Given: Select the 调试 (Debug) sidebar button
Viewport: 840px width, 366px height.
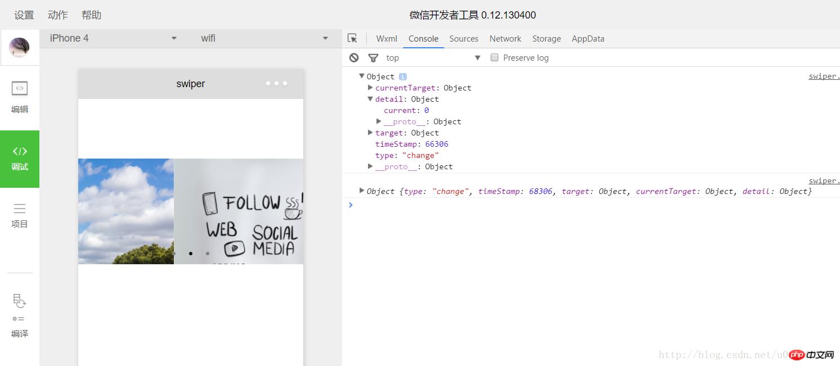Looking at the screenshot, I should pyautogui.click(x=20, y=159).
